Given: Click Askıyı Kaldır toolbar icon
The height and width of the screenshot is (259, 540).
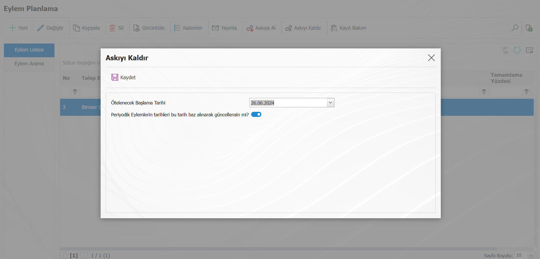Looking at the screenshot, I should (x=289, y=28).
